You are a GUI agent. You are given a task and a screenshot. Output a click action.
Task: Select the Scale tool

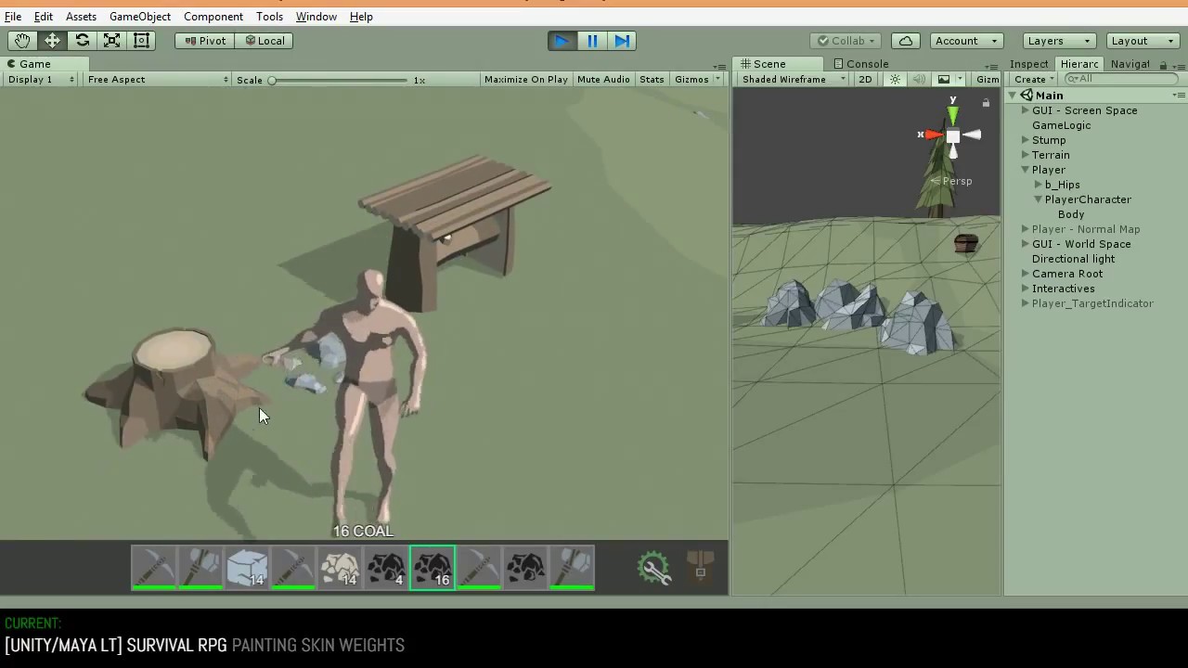click(x=111, y=40)
